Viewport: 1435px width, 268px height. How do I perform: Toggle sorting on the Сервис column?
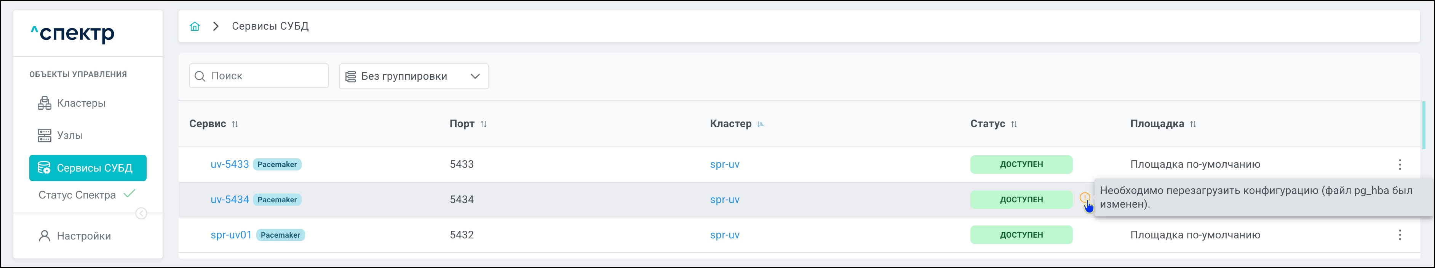point(235,124)
